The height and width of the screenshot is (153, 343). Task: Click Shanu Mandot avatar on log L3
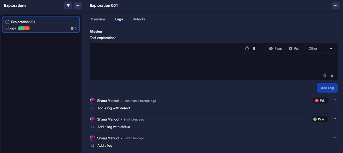(x=92, y=138)
